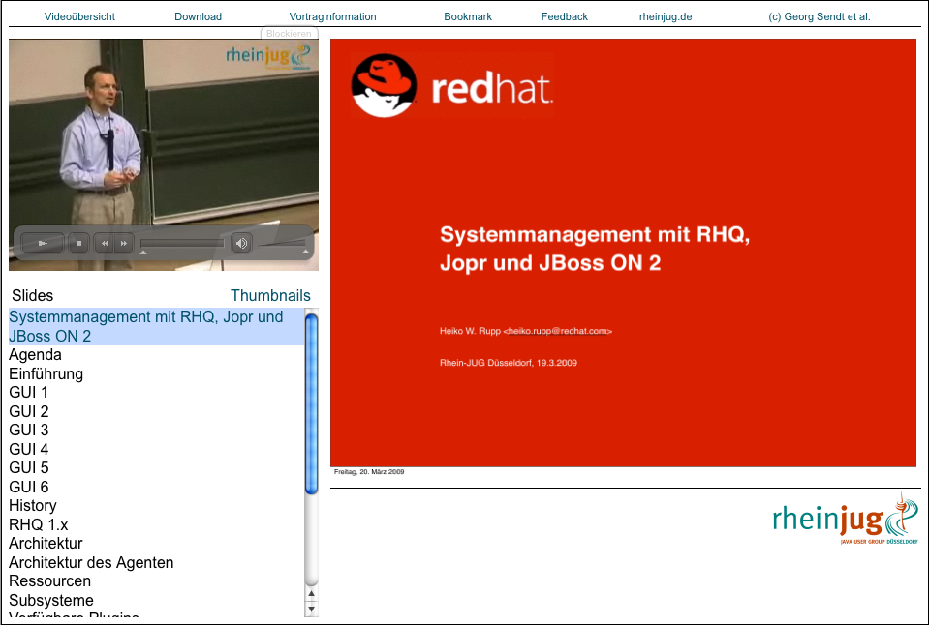
Task: Fast-forward the video with the forward button
Action: tap(124, 243)
